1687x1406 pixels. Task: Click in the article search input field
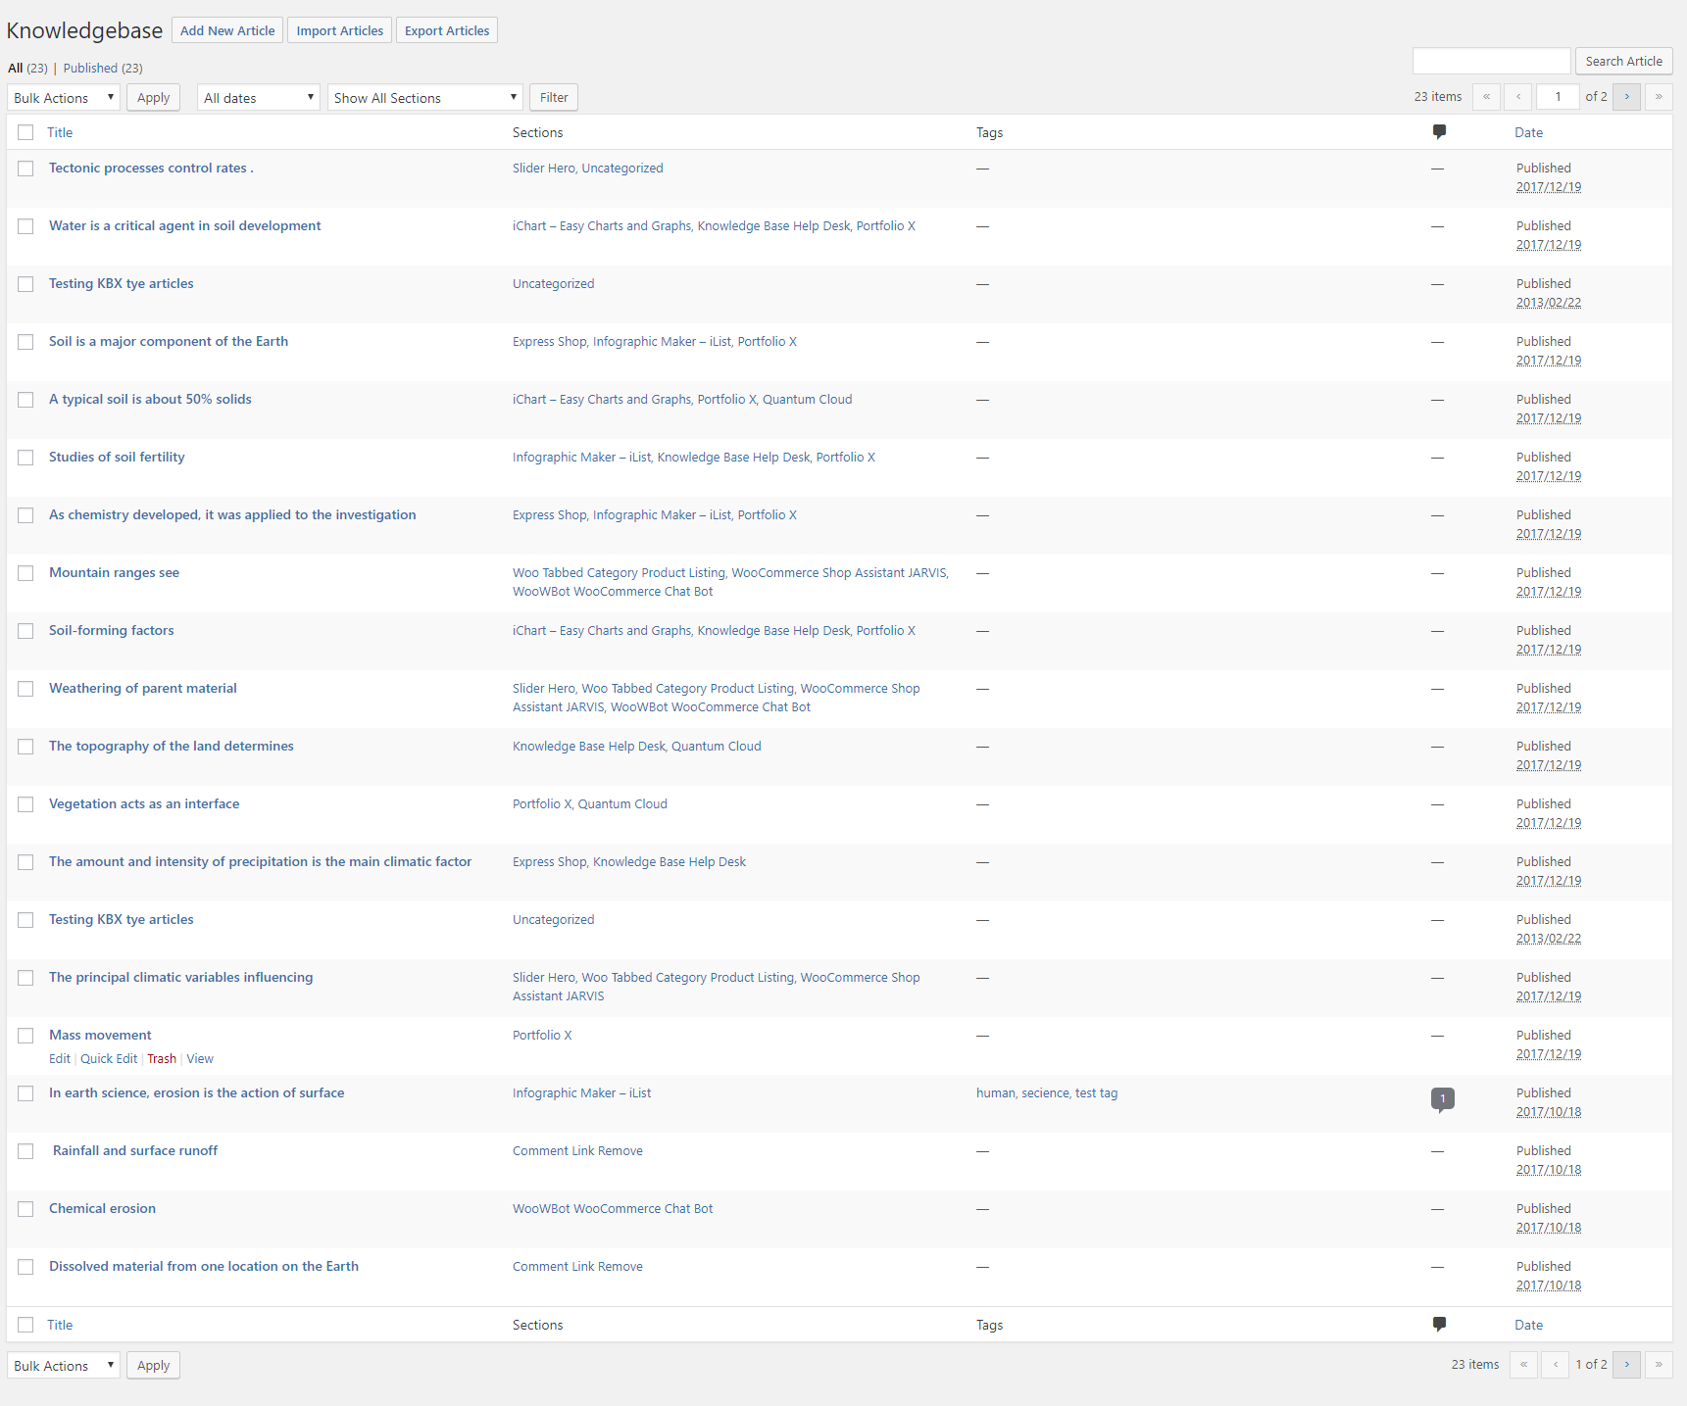(x=1491, y=61)
